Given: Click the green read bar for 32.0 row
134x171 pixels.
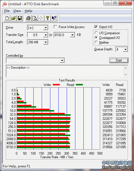Looking at the screenshot, I should 44,115.
